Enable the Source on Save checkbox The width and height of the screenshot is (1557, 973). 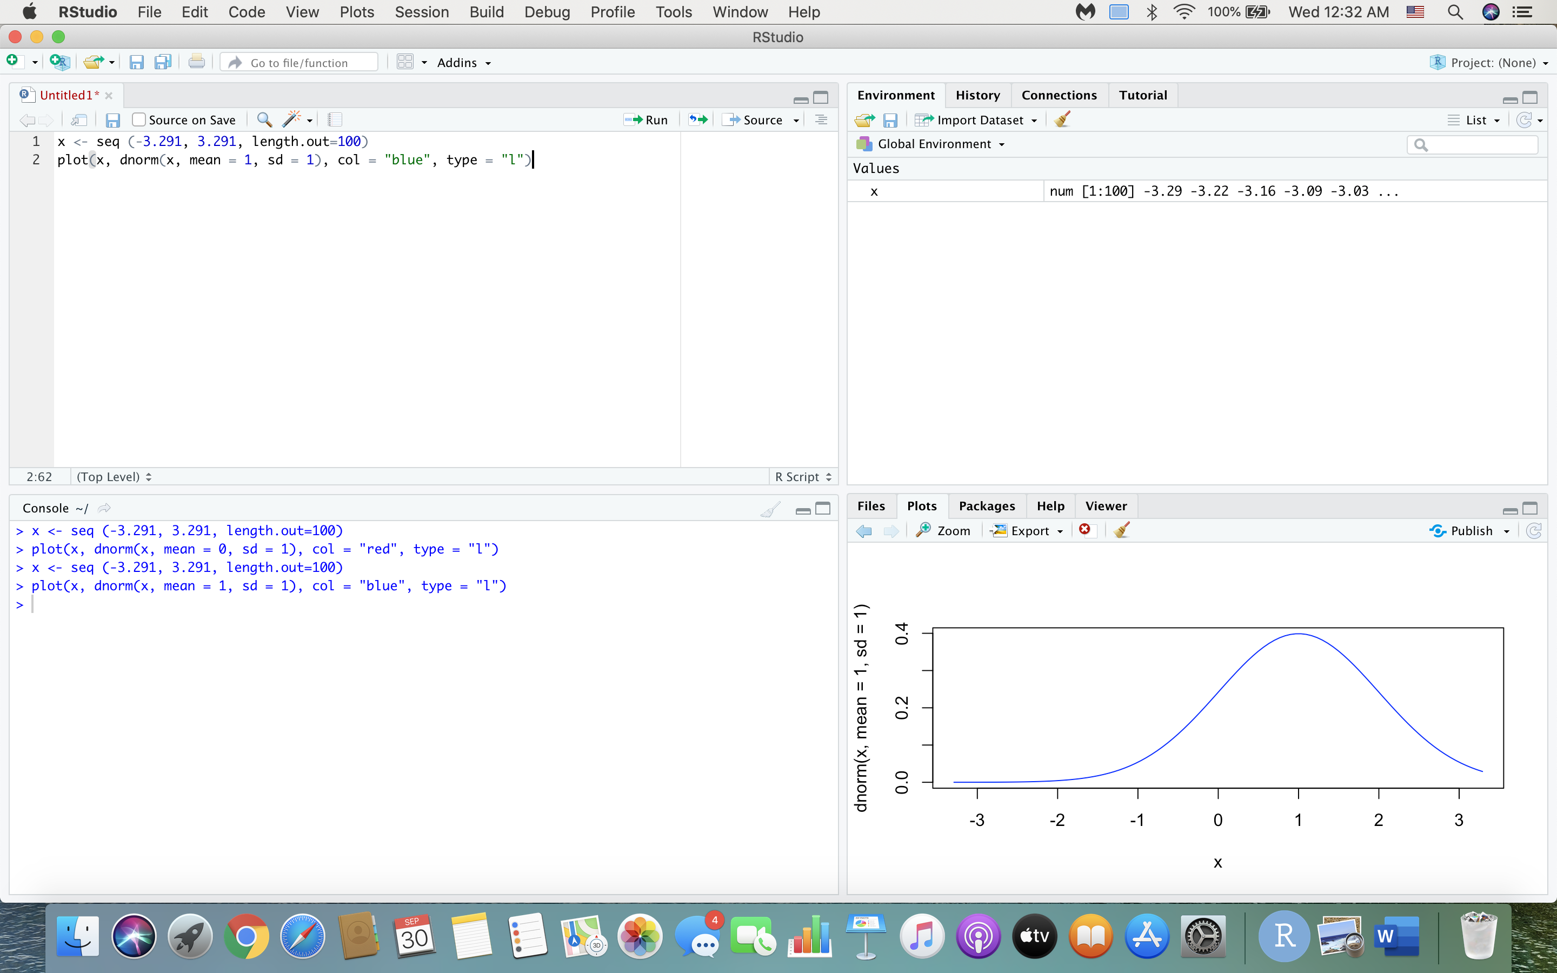tap(138, 119)
